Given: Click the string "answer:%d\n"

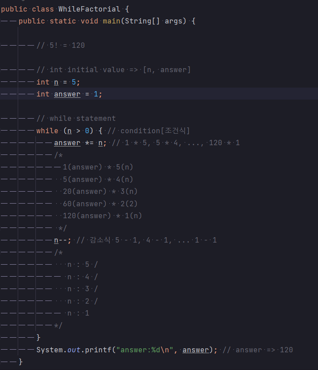Looking at the screenshot, I should pyautogui.click(x=145, y=350).
